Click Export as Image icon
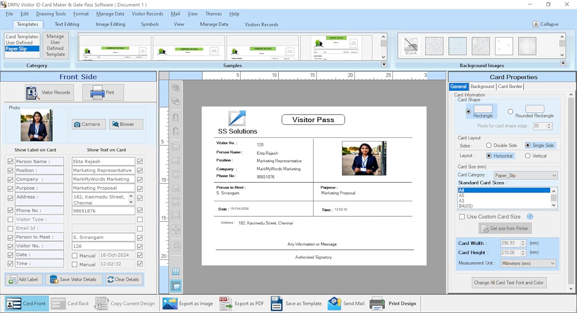The image size is (577, 313). [170, 303]
